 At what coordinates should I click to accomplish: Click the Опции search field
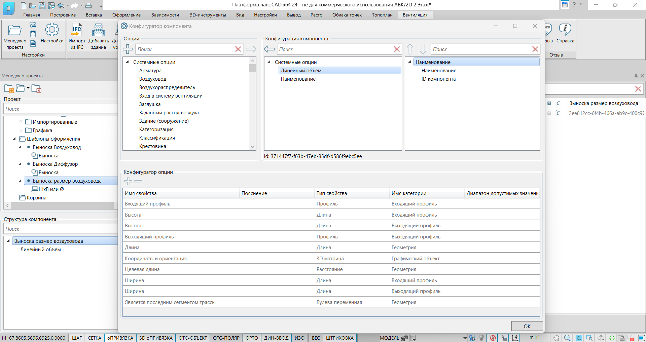pyautogui.click(x=184, y=49)
